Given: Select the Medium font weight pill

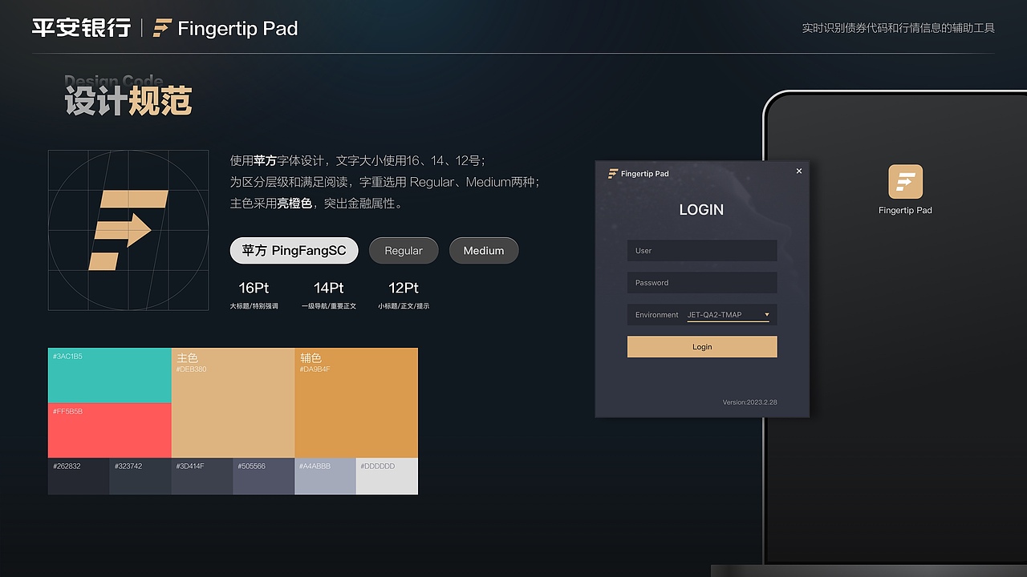Looking at the screenshot, I should [483, 250].
